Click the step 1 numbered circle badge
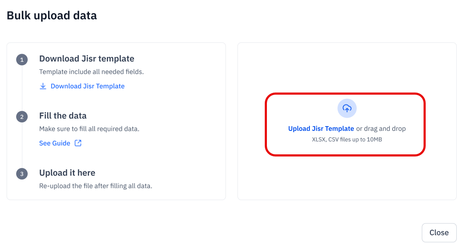This screenshot has height=249, width=464. coord(22,60)
